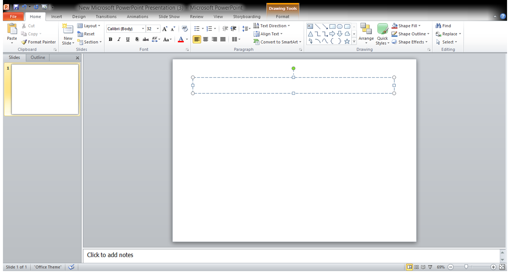Image resolution: width=510 pixels, height=274 pixels.
Task: Open the Transitions ribbon tab
Action: tap(106, 17)
